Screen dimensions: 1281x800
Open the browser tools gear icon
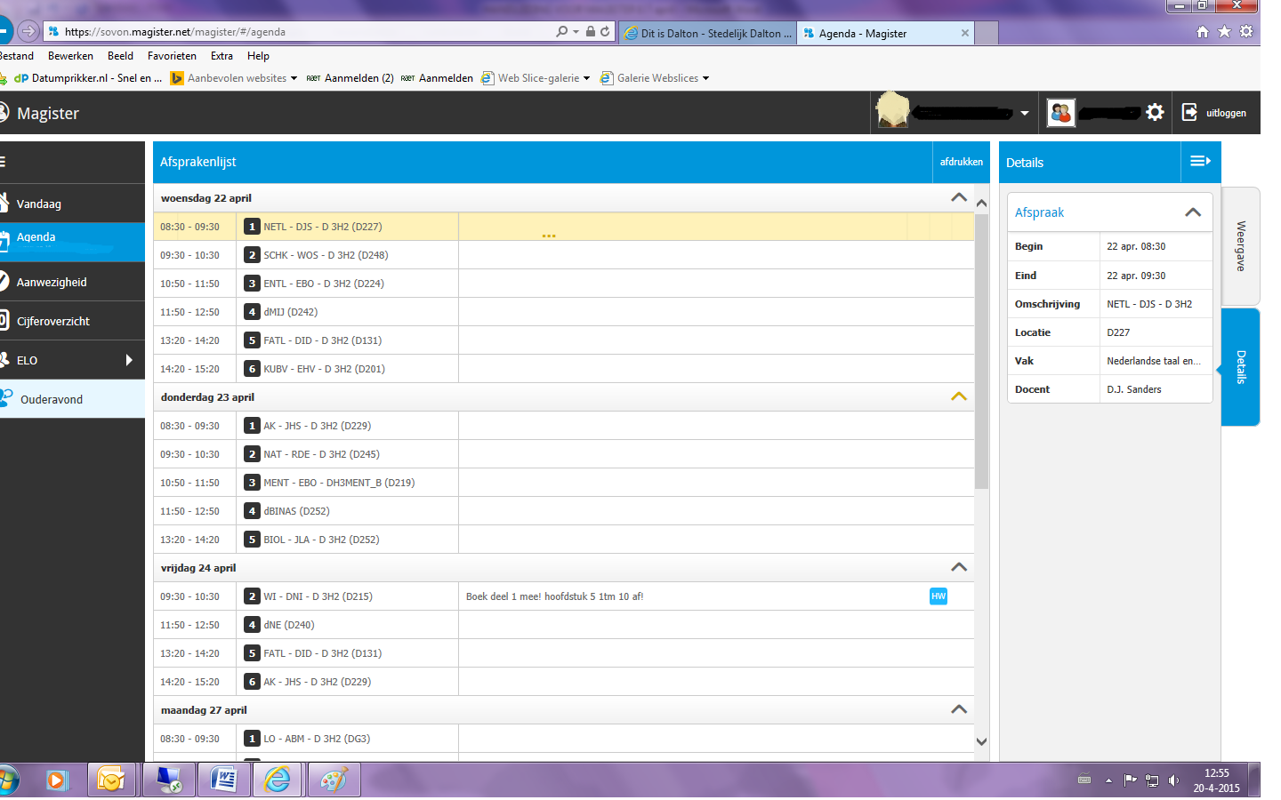(1246, 32)
